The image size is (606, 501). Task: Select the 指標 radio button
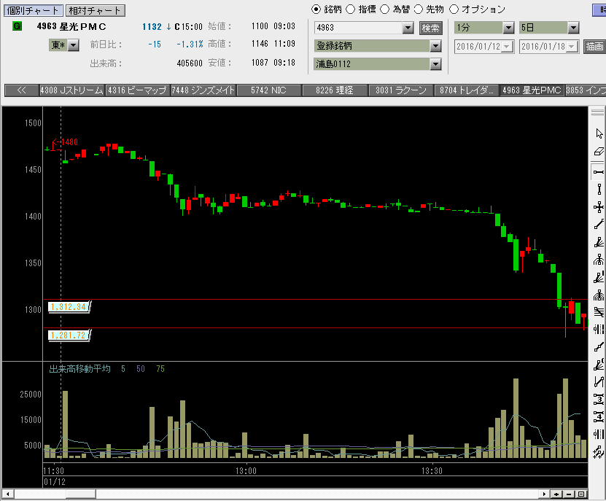pyautogui.click(x=350, y=9)
